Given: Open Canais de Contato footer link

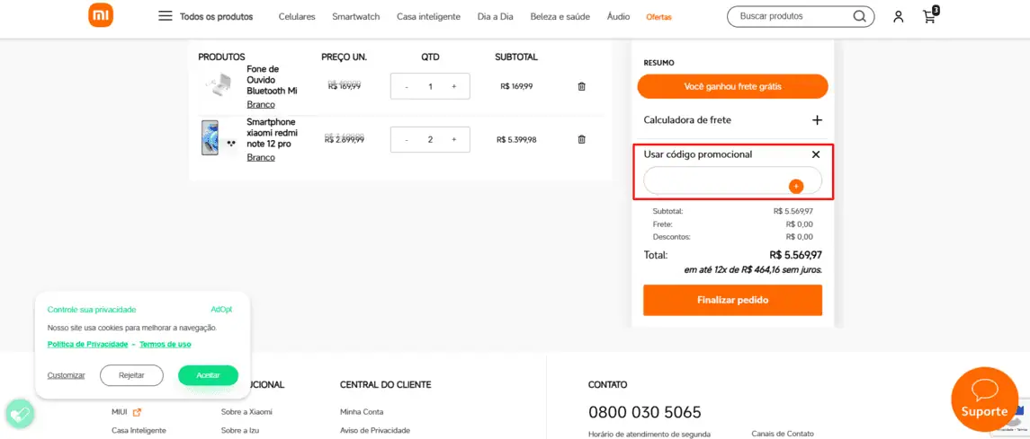Looking at the screenshot, I should [783, 434].
